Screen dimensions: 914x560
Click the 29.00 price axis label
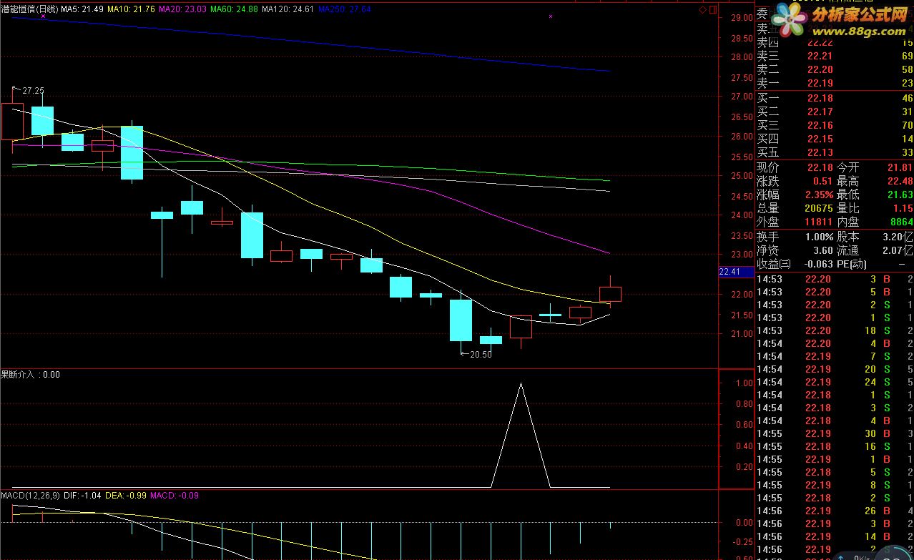[741, 18]
